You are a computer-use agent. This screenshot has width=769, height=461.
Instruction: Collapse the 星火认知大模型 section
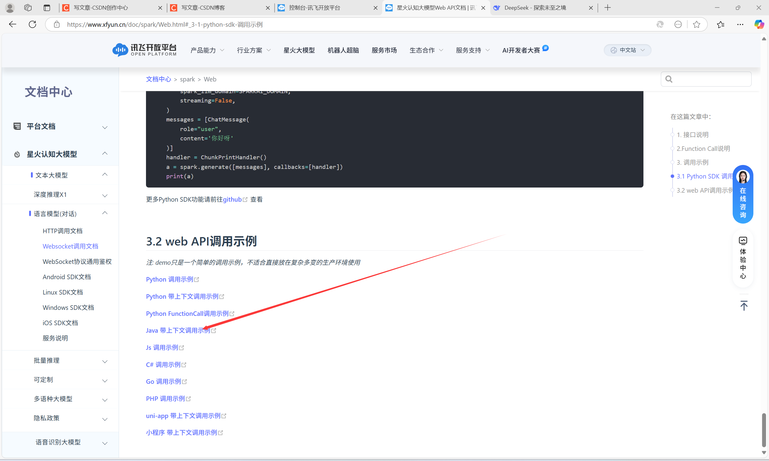coord(105,154)
